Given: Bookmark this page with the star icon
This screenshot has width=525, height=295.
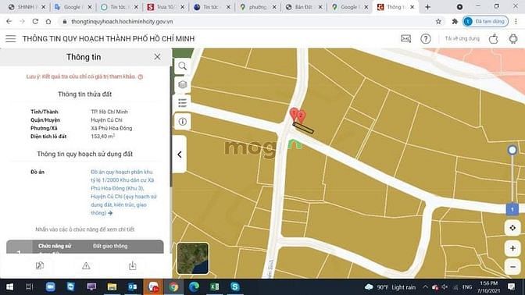Looking at the screenshot, I should tap(438, 21).
